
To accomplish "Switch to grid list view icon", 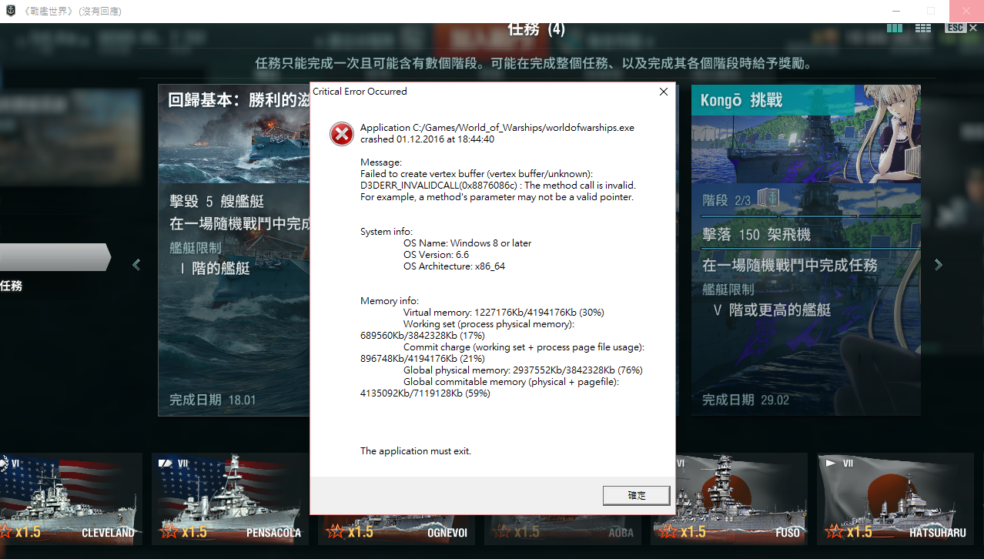I will click(x=922, y=28).
